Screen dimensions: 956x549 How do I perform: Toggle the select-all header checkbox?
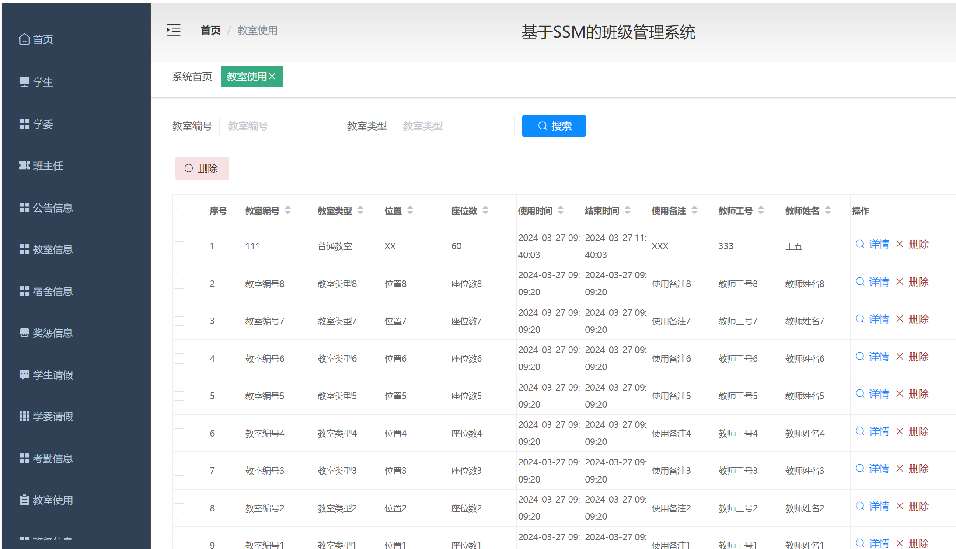click(179, 211)
